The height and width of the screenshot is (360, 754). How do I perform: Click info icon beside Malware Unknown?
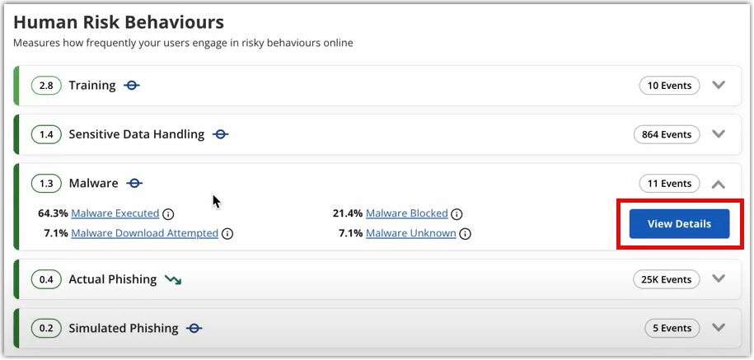[465, 234]
